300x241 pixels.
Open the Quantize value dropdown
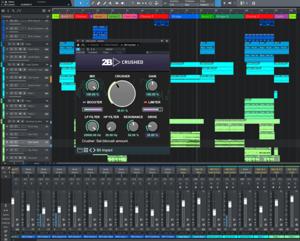coord(175,4)
